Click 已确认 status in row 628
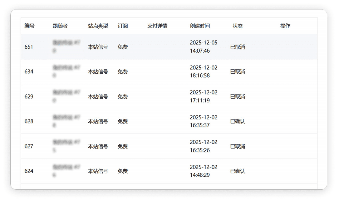Image resolution: width=339 pixels, height=200 pixels. point(237,121)
